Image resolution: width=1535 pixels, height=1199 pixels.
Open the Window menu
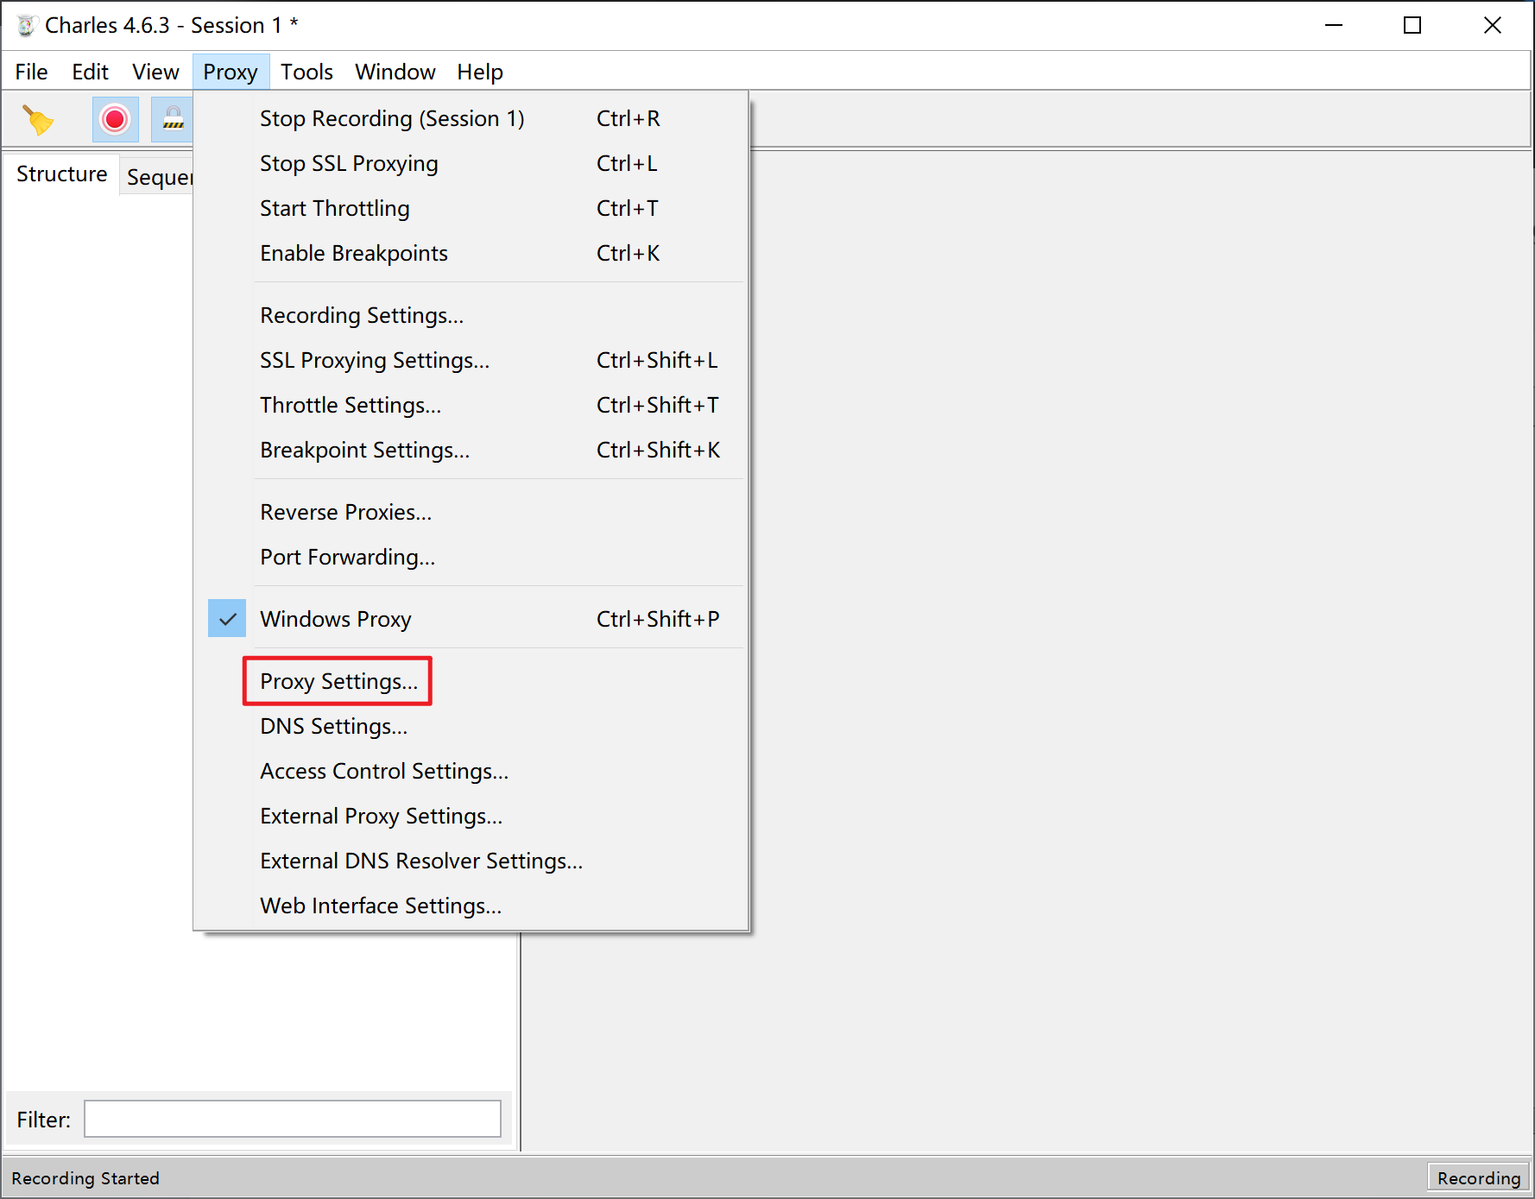(x=395, y=72)
